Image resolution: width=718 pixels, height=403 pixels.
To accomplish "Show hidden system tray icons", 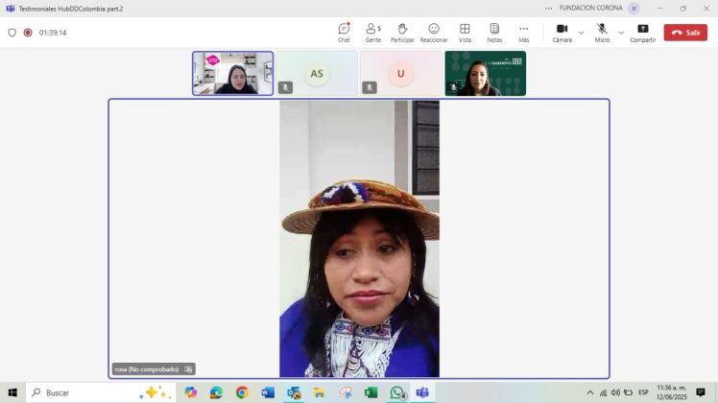I will tap(590, 392).
